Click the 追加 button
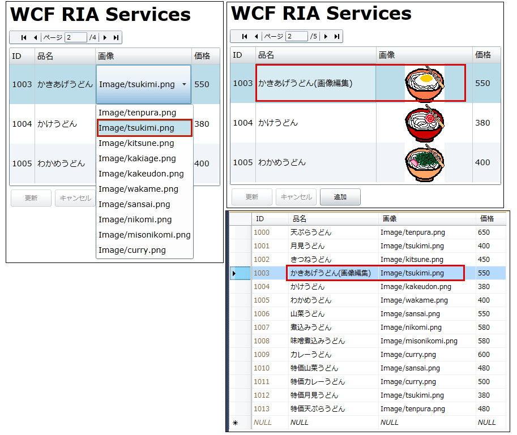This screenshot has height=435, width=517. pos(340,197)
